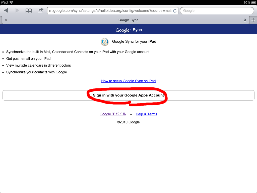257x193 pixels.
Task: Click '©2010 Google' copyright text
Action: click(x=128, y=122)
